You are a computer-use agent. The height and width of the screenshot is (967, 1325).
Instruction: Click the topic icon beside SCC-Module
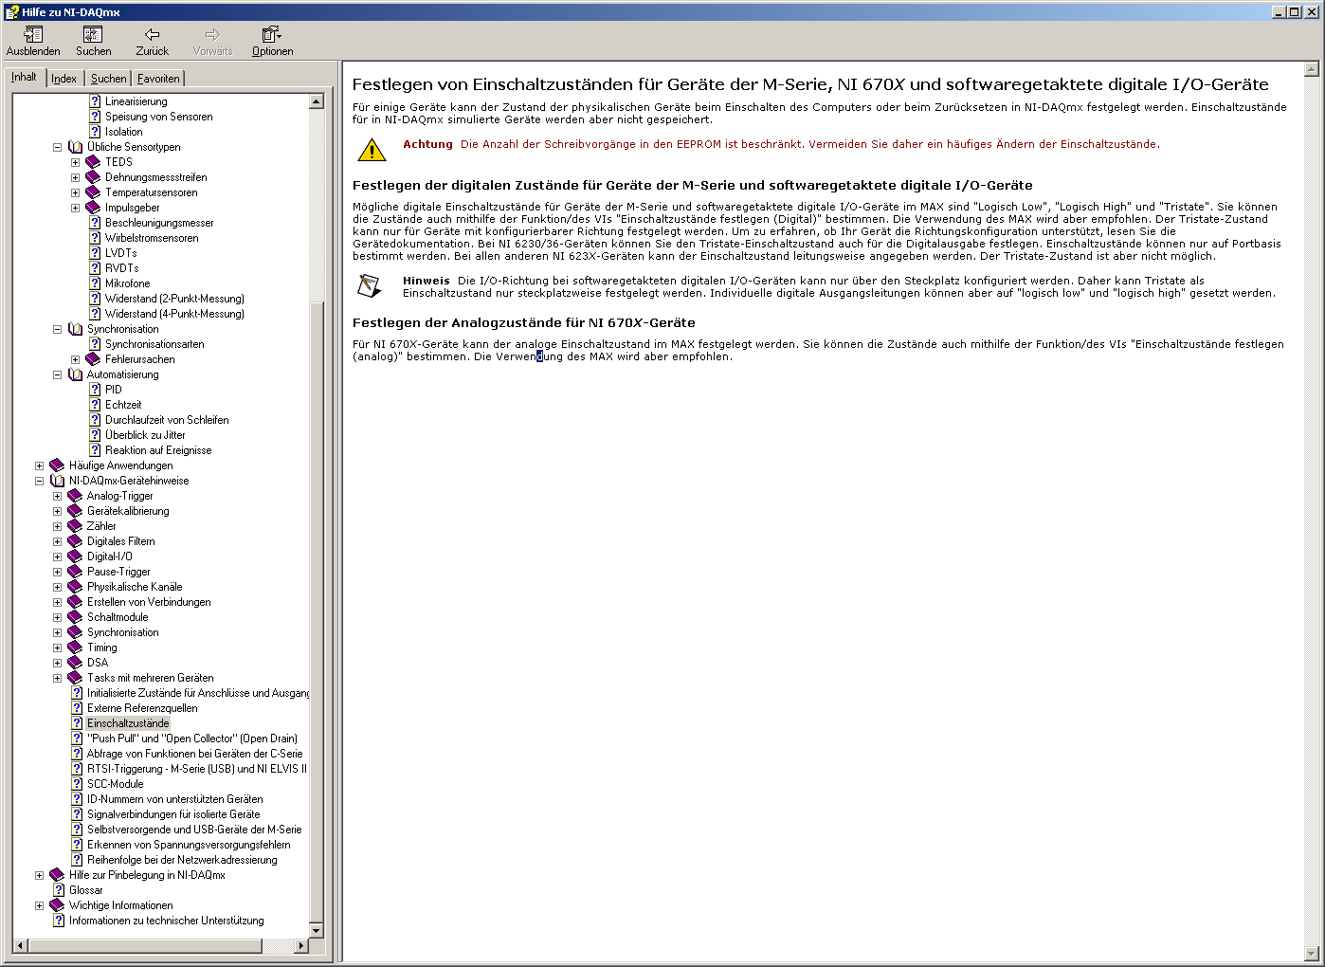coord(77,784)
